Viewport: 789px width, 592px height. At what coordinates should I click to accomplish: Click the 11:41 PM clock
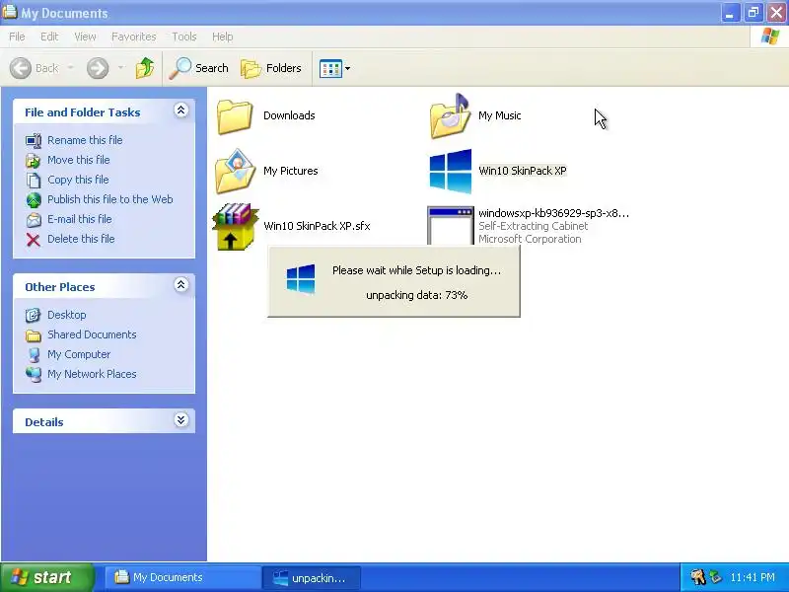(x=753, y=577)
